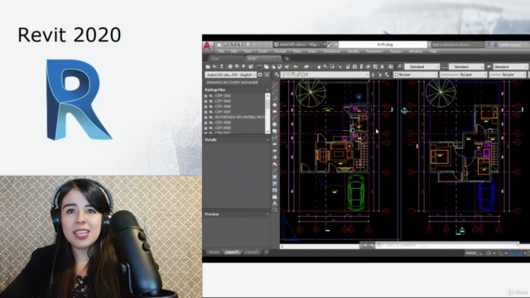
Task: Open the Dimension menu
Action: coord(331,51)
